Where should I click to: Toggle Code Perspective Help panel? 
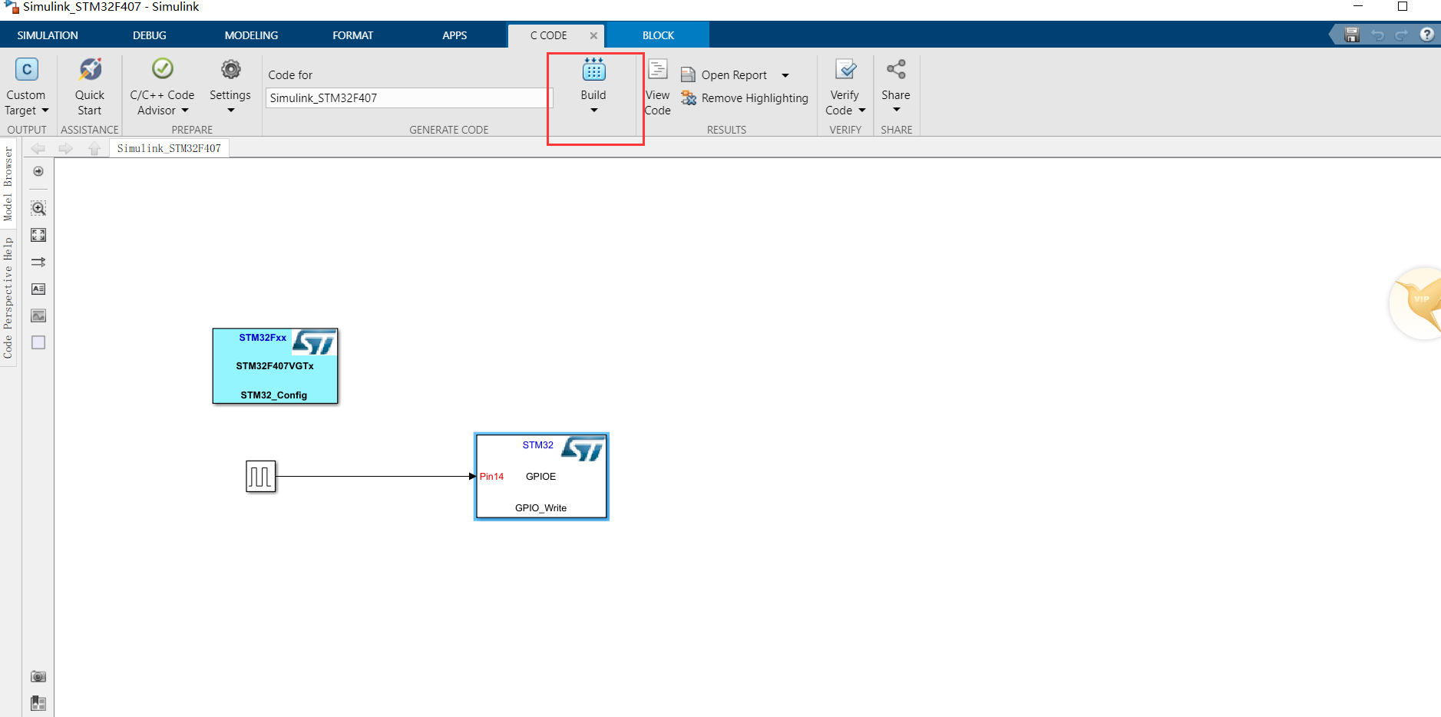pos(8,292)
